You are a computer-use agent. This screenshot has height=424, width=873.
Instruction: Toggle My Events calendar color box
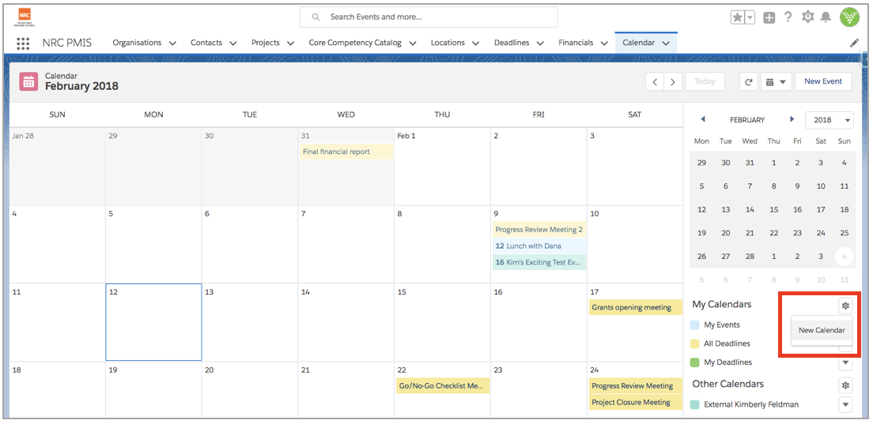point(694,325)
